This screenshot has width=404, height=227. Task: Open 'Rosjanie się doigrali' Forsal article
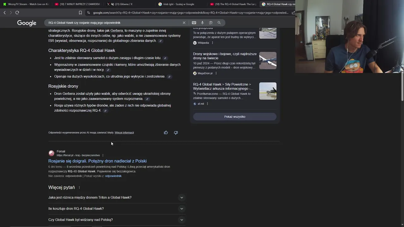[98, 161]
